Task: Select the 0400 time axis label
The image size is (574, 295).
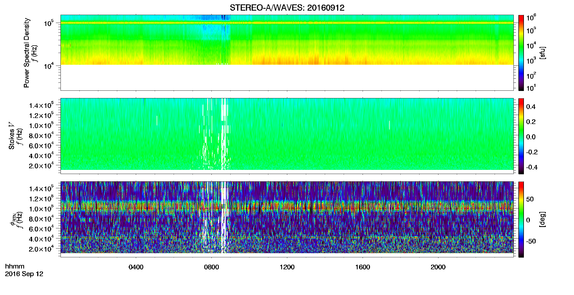Action: click(x=136, y=267)
